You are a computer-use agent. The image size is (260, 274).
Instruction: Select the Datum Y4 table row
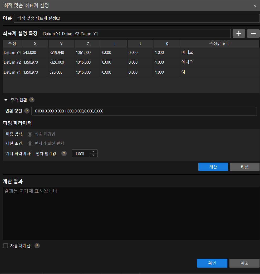[x=131, y=53]
